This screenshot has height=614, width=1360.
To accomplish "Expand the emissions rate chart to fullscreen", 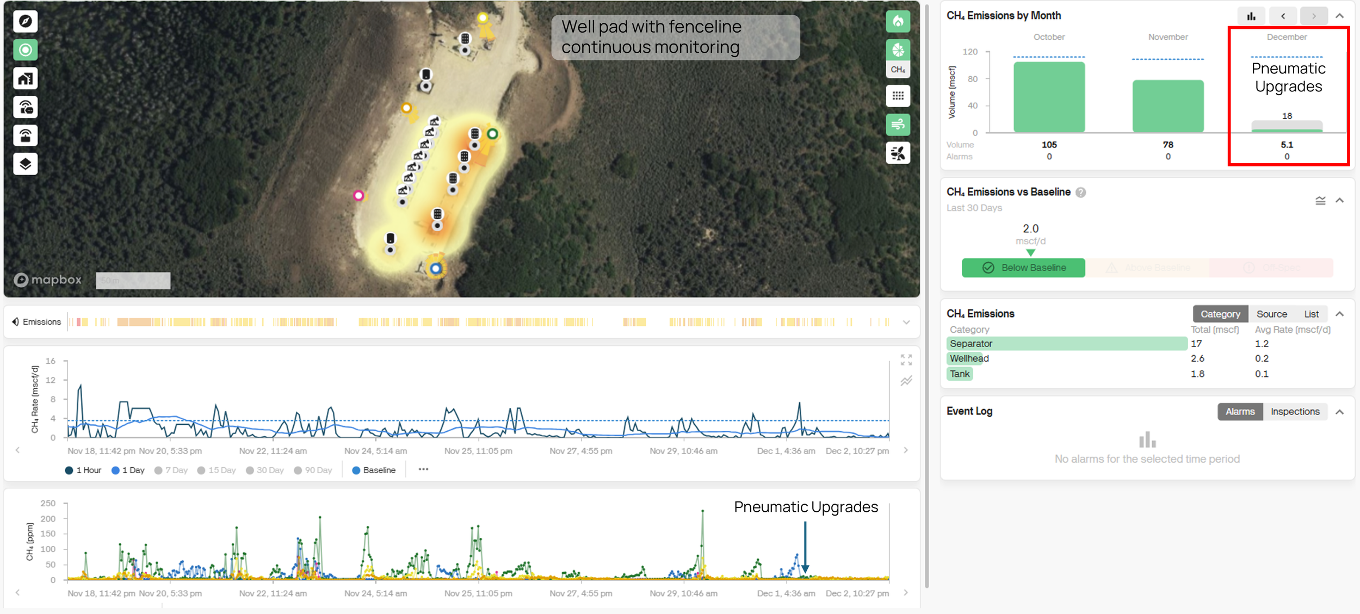I will [906, 359].
